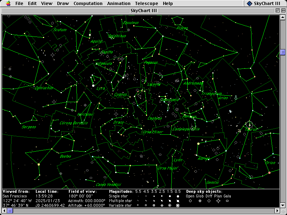287x215 pixels.
Task: Open the Computation menu
Action: (88, 3)
